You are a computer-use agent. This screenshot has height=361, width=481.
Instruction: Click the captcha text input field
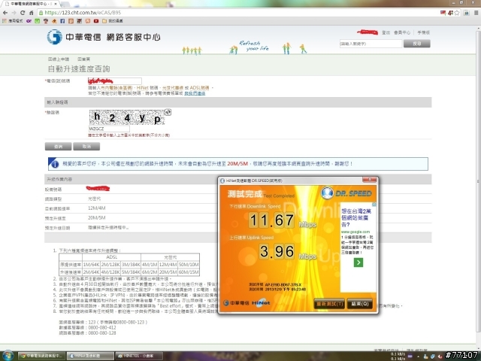pos(109,129)
